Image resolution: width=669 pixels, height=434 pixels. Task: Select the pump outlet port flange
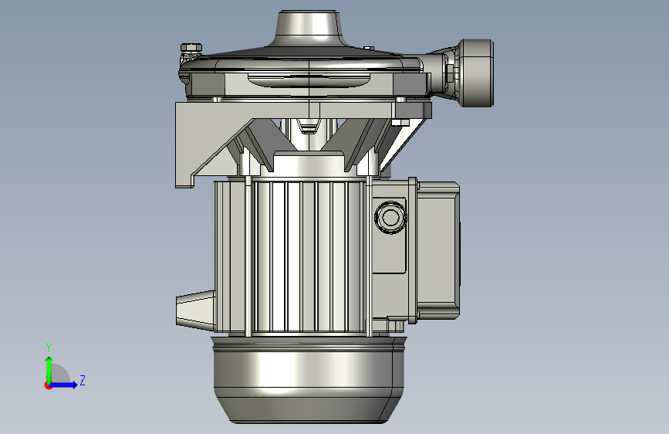477,73
